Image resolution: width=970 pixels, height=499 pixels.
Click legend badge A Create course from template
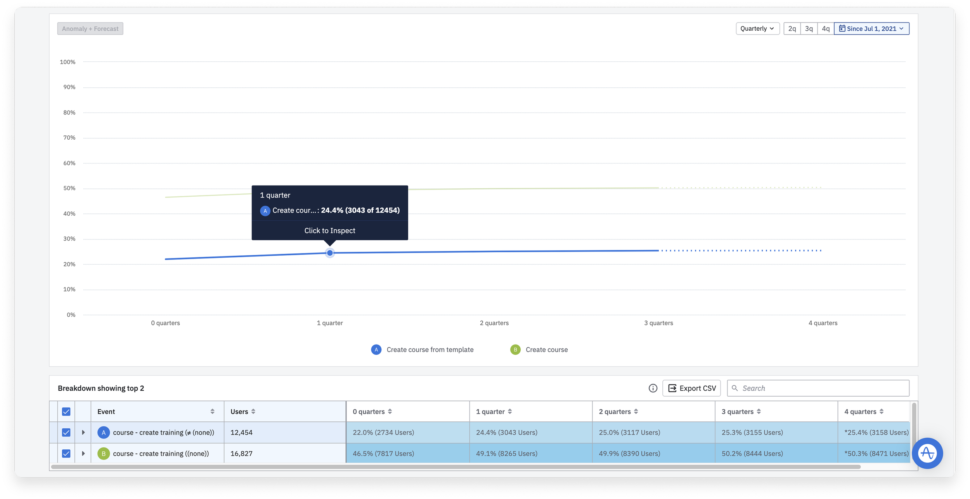[376, 350]
